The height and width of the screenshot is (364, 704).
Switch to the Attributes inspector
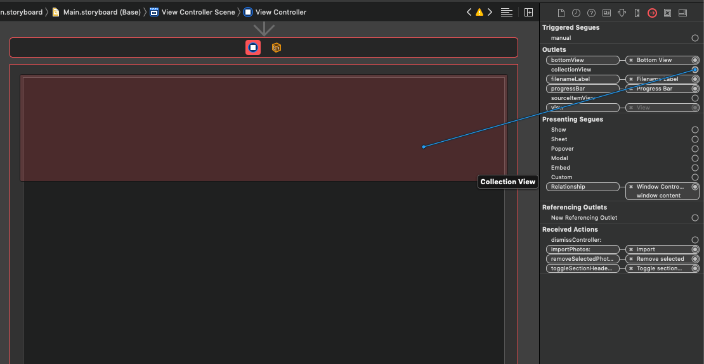[622, 13]
